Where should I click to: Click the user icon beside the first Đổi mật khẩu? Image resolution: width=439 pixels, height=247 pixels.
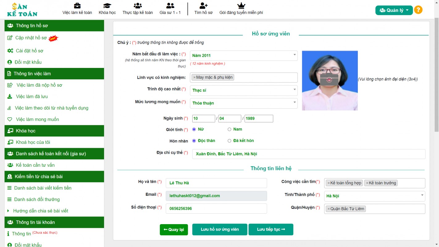pos(10,62)
